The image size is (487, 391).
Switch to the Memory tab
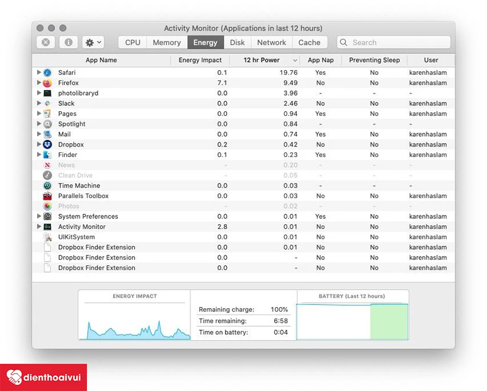point(167,42)
